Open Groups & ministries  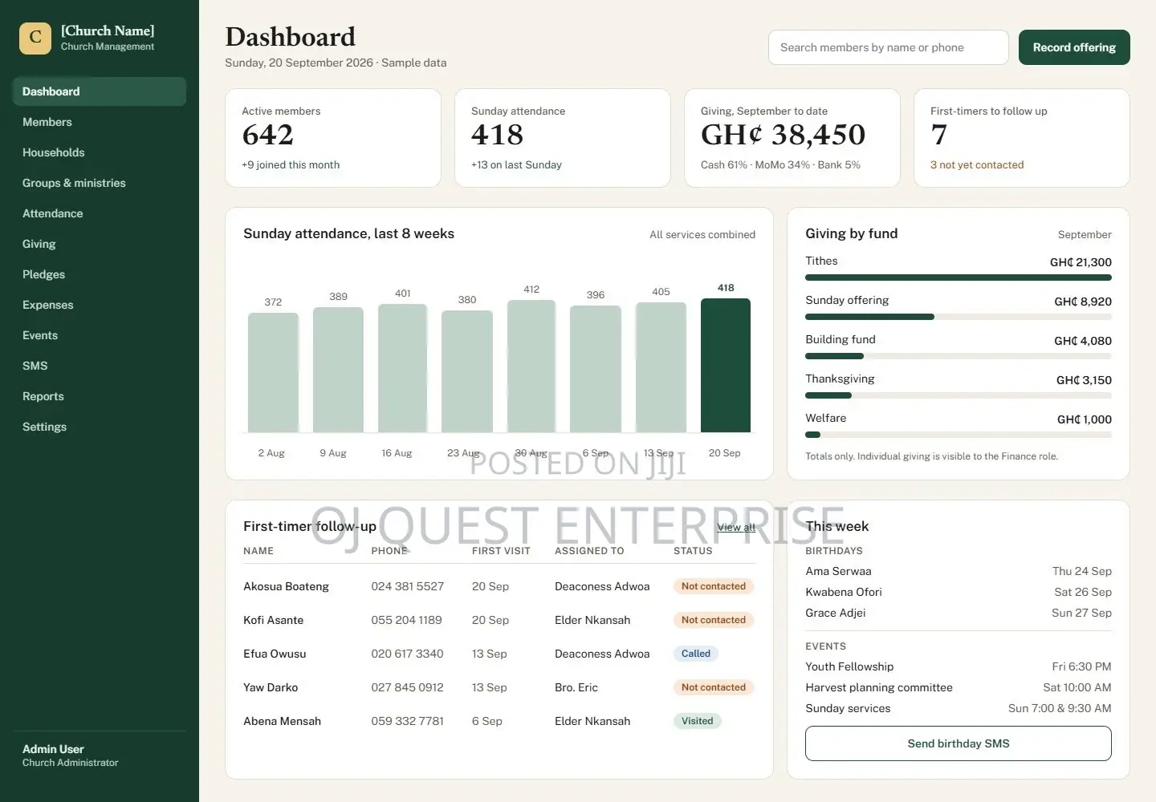[100, 183]
